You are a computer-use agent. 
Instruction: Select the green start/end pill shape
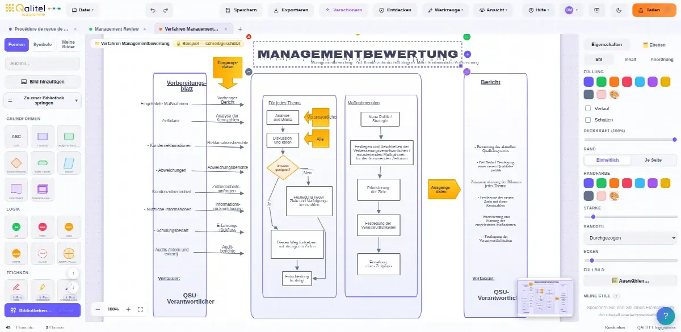pyautogui.click(x=43, y=163)
